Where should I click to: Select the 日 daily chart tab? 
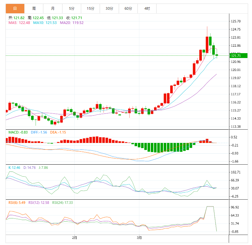tap(15, 8)
